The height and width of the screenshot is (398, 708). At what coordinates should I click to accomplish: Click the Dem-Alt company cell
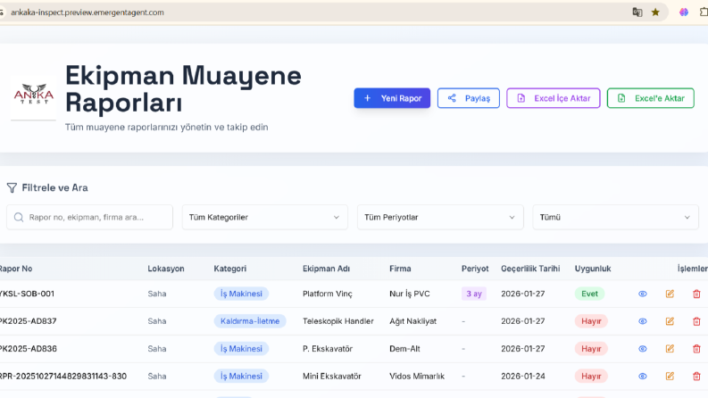pos(404,349)
